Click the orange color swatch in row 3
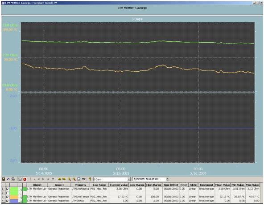The height and width of the screenshot is (205, 264). point(14,197)
